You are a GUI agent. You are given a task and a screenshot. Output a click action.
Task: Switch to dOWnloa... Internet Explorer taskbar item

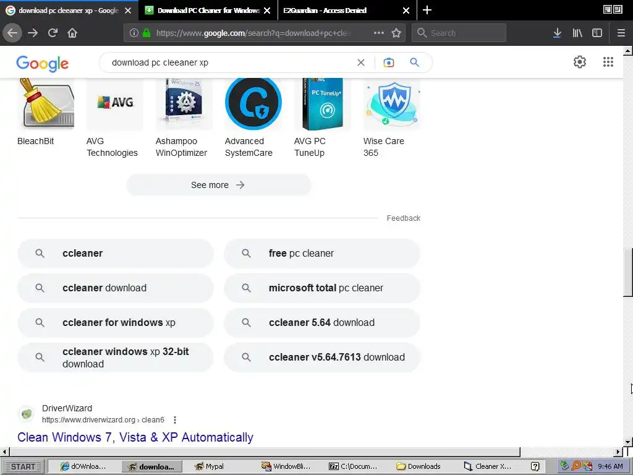pyautogui.click(x=83, y=466)
